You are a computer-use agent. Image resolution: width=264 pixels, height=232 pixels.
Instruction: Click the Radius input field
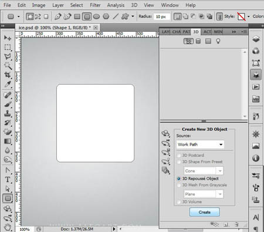coord(162,16)
